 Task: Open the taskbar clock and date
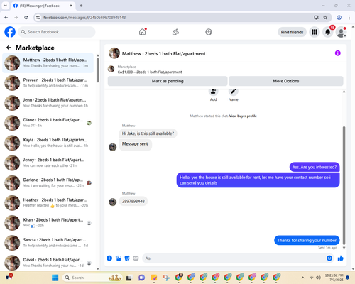[334, 278]
